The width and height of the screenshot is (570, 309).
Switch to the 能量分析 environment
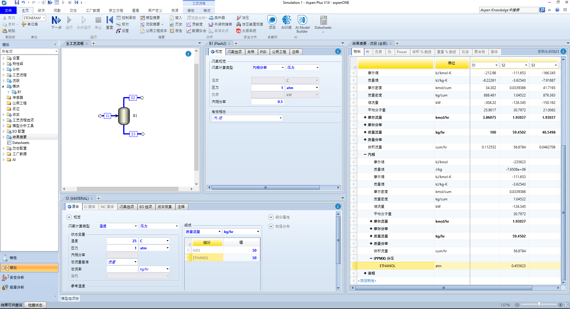[29, 287]
